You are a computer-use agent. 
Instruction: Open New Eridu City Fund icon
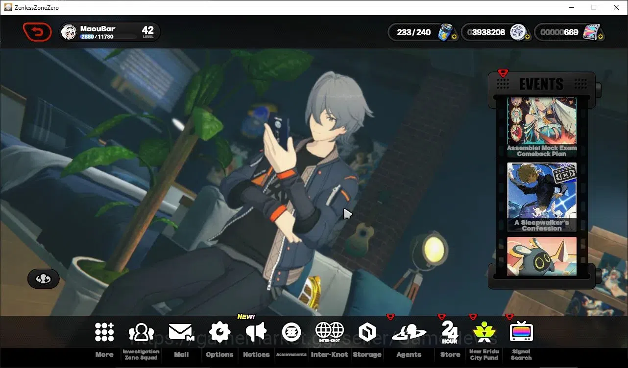click(484, 333)
